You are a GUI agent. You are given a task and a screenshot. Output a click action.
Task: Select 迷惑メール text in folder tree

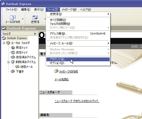click(x=27, y=67)
